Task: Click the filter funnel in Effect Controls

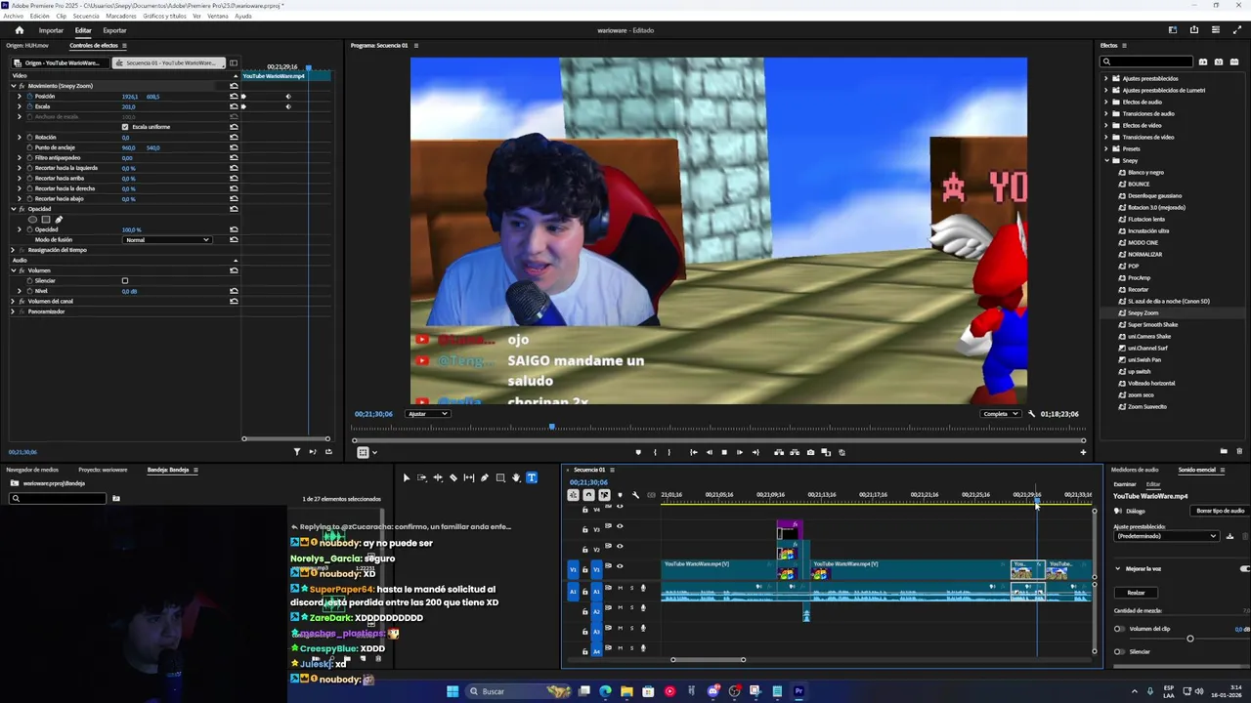Action: point(297,451)
